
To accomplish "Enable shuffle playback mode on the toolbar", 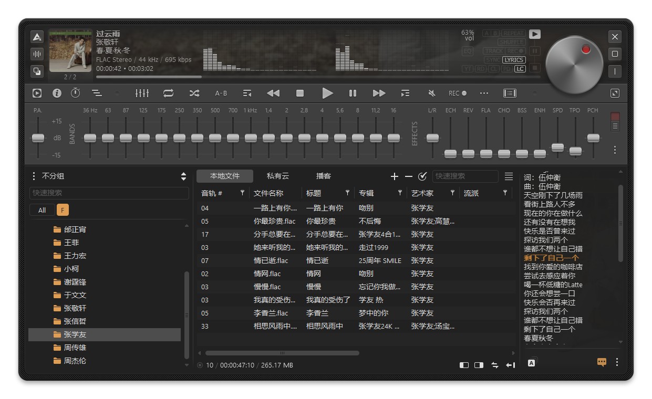I will pyautogui.click(x=194, y=93).
